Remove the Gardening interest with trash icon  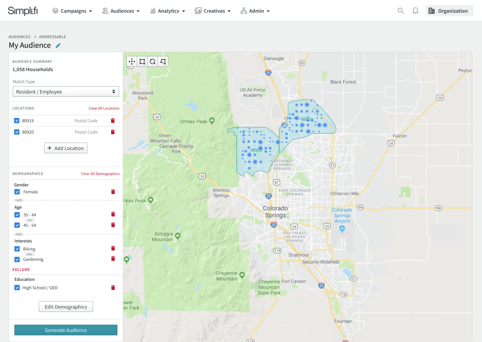tap(113, 259)
